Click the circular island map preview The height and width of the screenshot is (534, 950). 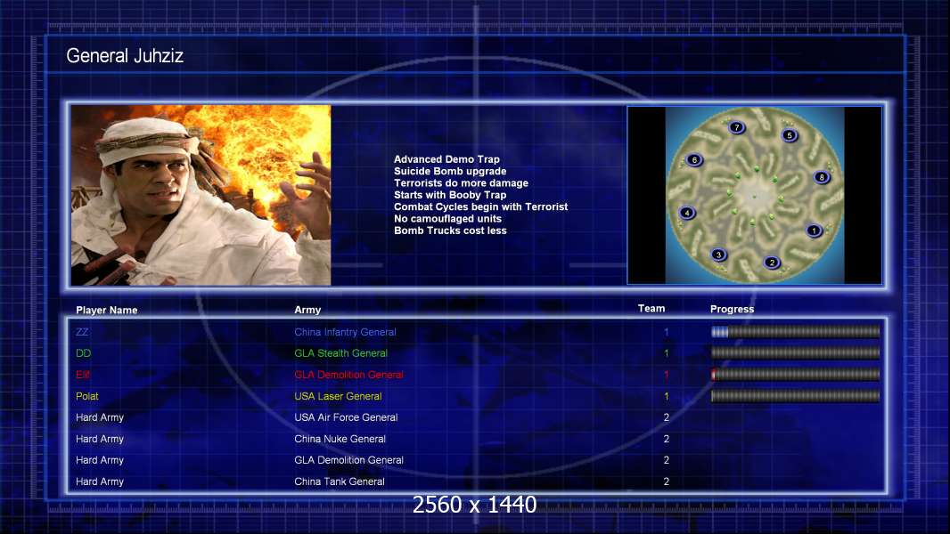pos(754,195)
